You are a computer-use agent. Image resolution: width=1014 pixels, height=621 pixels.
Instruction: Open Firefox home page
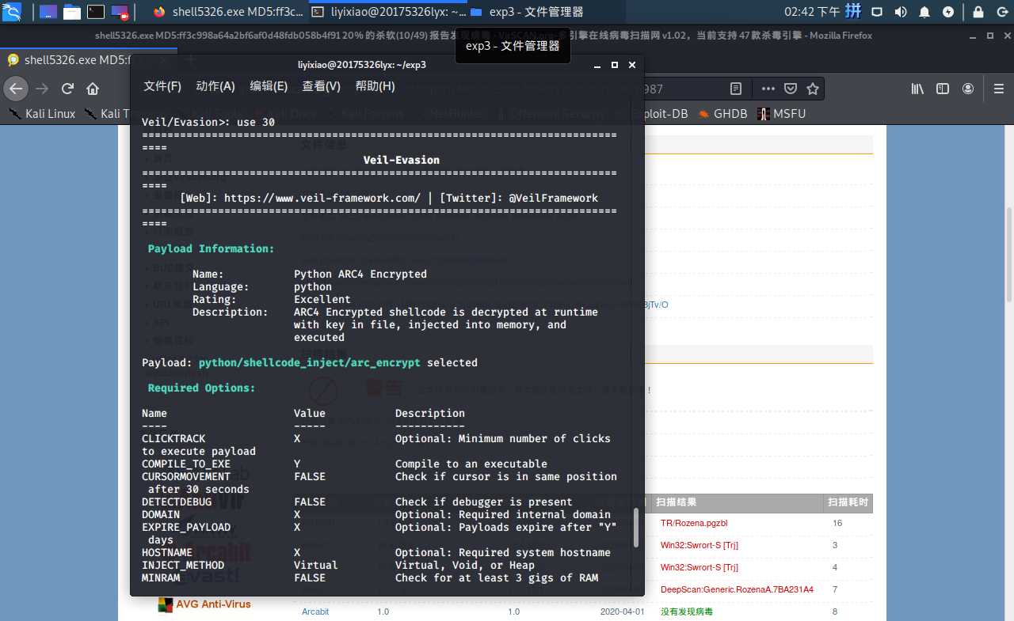coord(93,89)
